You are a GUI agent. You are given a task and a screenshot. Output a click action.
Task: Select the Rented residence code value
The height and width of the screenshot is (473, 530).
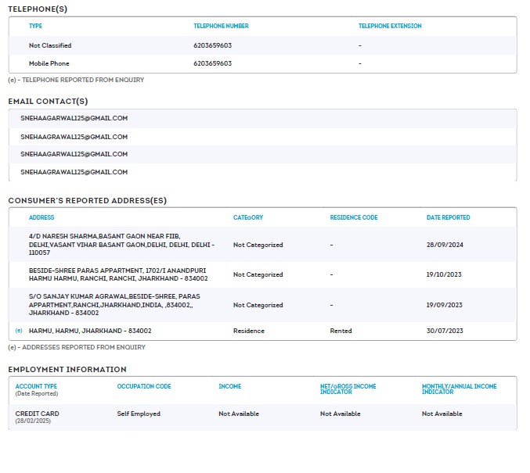tap(341, 331)
